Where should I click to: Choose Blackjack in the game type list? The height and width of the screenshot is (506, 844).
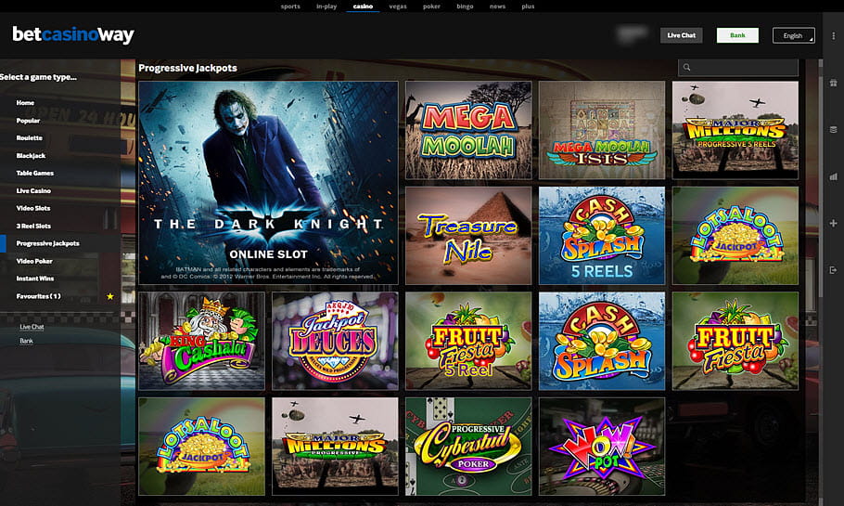coord(31,156)
